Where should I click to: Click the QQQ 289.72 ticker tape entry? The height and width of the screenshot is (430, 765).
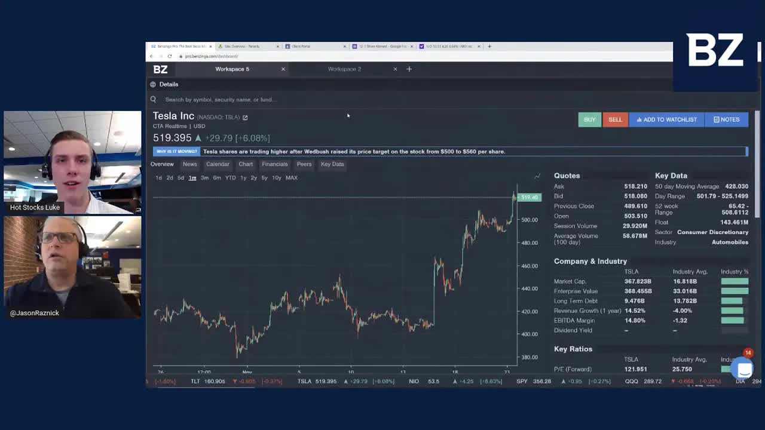click(673, 381)
